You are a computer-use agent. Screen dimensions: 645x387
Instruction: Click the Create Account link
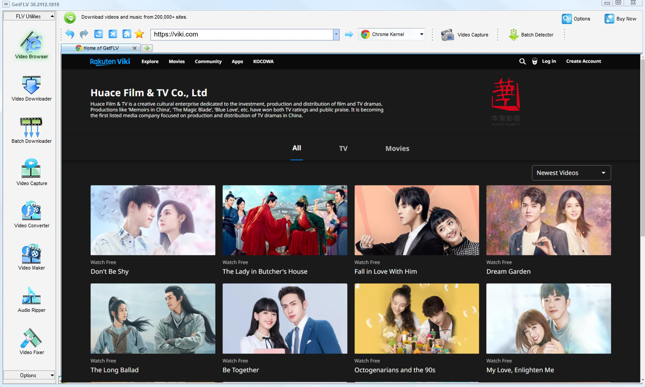tap(584, 61)
